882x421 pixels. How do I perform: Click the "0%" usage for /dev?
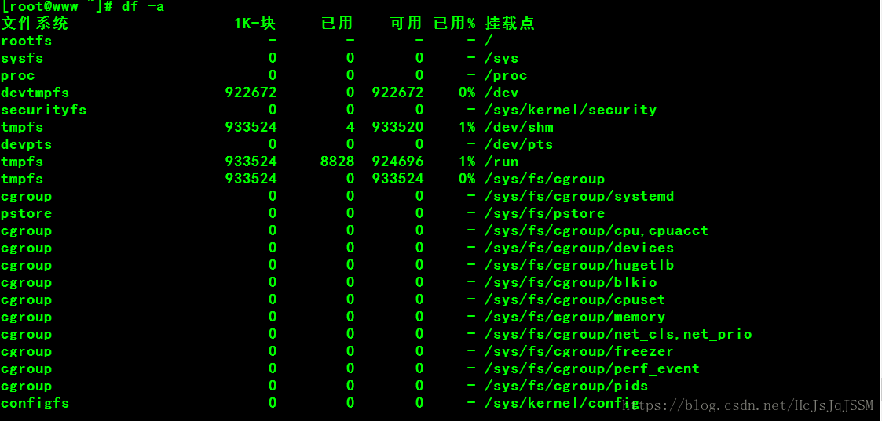point(467,93)
